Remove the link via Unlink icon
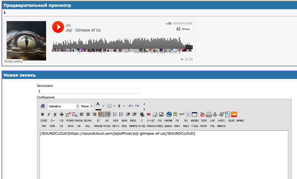Image resolution: width=297 pixels, height=179 pixels. [148, 114]
